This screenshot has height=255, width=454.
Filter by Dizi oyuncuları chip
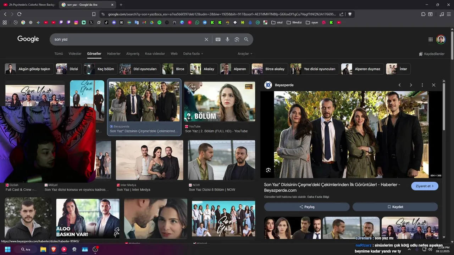click(140, 69)
